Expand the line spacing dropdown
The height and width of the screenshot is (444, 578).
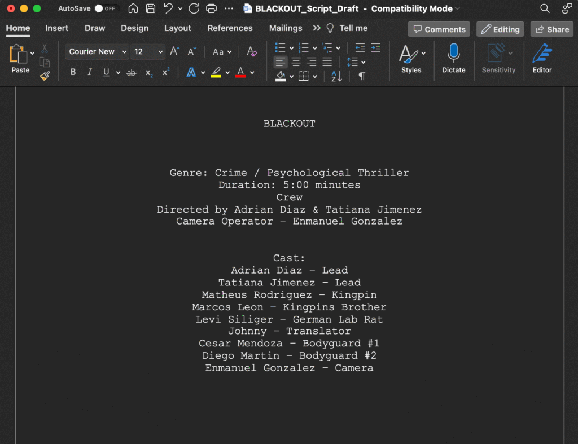[356, 61]
